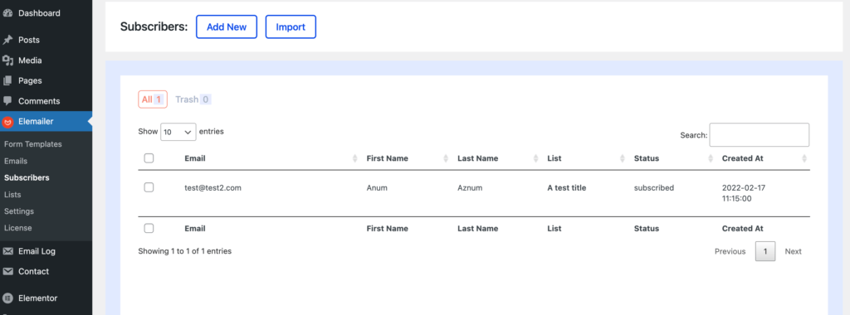
Task: Open License submenu
Action: point(18,228)
